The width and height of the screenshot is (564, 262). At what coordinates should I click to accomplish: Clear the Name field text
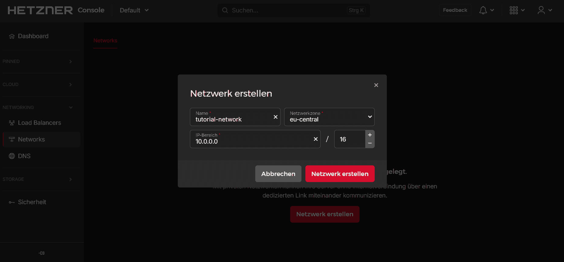click(275, 117)
